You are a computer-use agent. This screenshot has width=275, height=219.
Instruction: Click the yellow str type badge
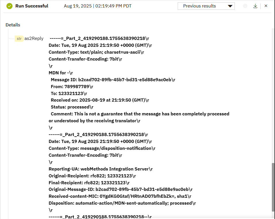[x=19, y=38]
